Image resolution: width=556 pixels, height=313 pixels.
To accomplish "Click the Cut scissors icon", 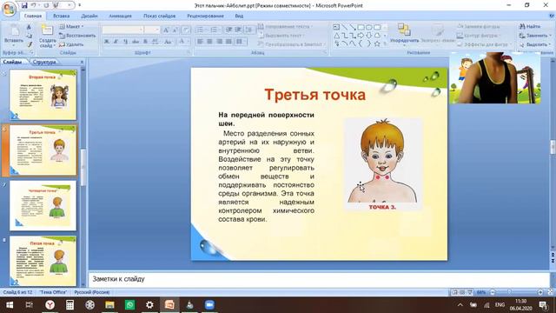I will (29, 27).
